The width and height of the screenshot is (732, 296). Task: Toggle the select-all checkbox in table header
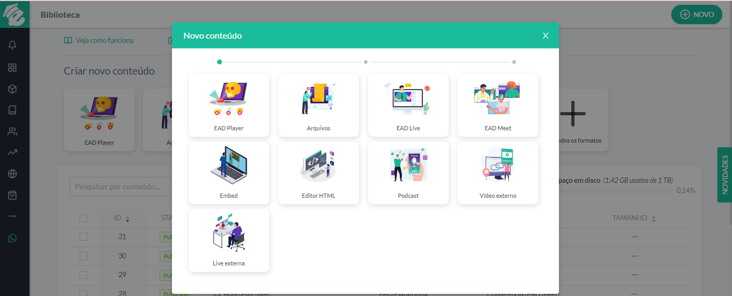[83, 218]
